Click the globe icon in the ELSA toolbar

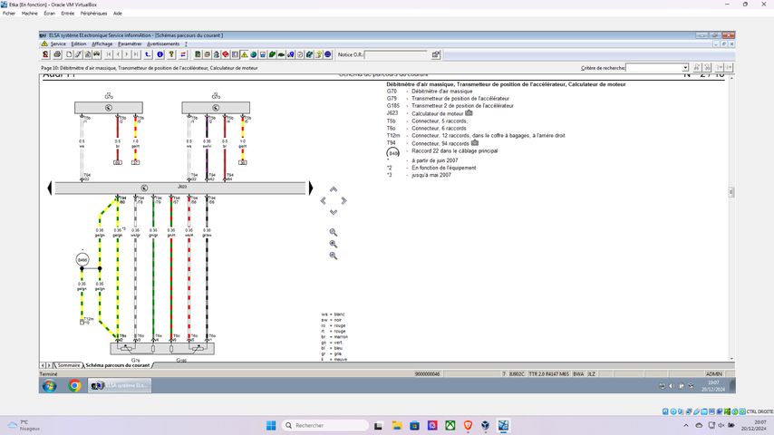pos(253,54)
